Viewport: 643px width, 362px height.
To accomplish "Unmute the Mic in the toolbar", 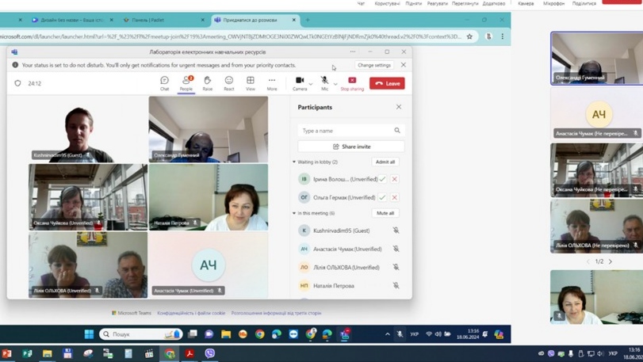I will 324,82.
